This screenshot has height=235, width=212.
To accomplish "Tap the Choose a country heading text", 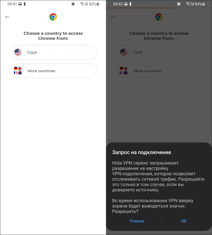I will (x=53, y=36).
